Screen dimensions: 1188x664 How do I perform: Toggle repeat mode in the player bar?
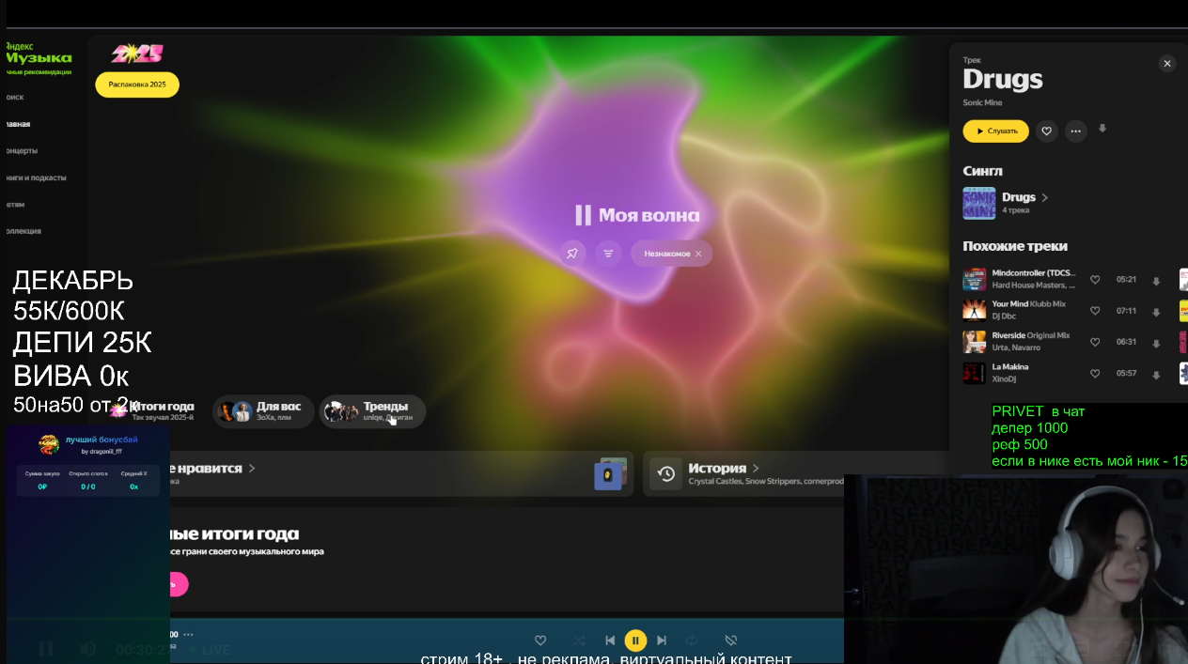(692, 641)
